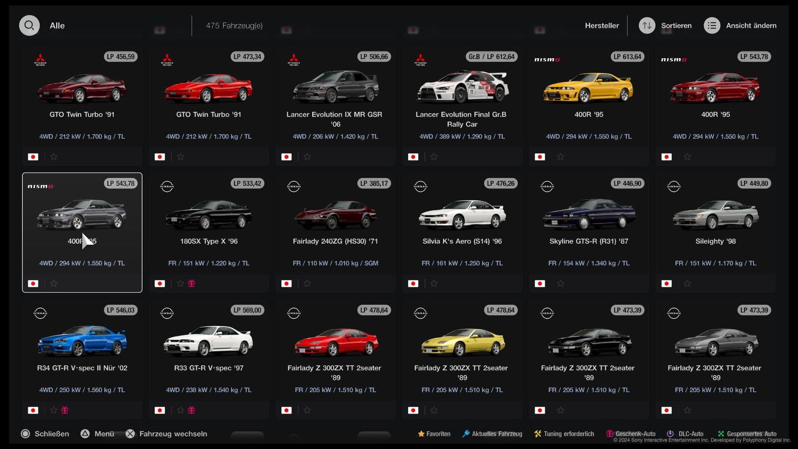Screen dimensions: 798x449
Task: Click Nissan logo on Skyline GTS-R card
Action: coord(547,187)
